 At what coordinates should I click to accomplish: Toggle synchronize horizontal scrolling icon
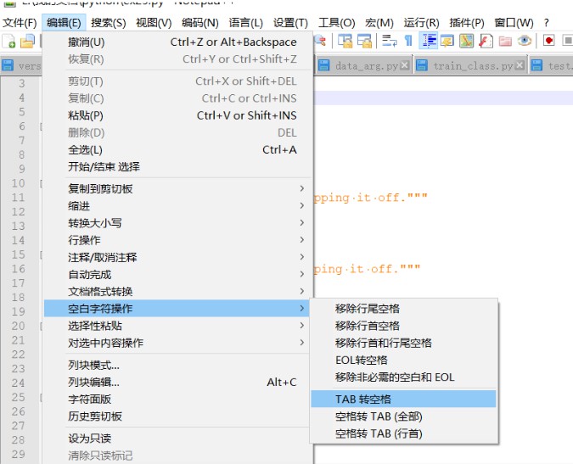point(364,41)
